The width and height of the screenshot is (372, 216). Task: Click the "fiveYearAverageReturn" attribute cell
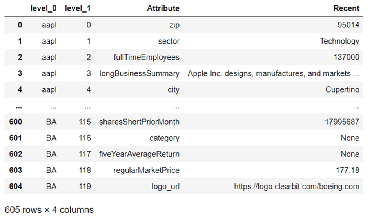pyautogui.click(x=140, y=154)
